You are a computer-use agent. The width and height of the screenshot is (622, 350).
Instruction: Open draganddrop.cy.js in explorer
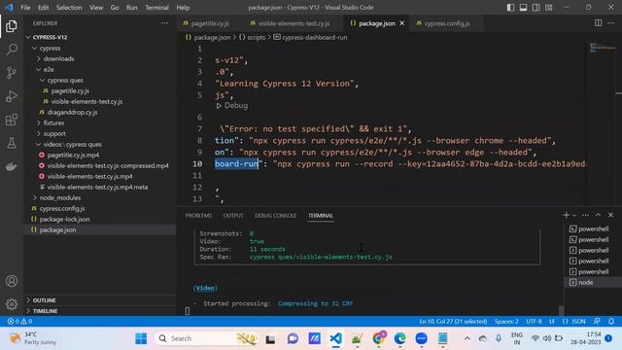click(x=72, y=113)
